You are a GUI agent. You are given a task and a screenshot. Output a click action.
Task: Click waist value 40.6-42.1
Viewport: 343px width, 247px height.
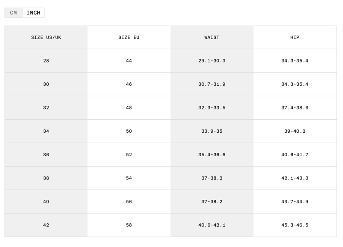point(212,225)
